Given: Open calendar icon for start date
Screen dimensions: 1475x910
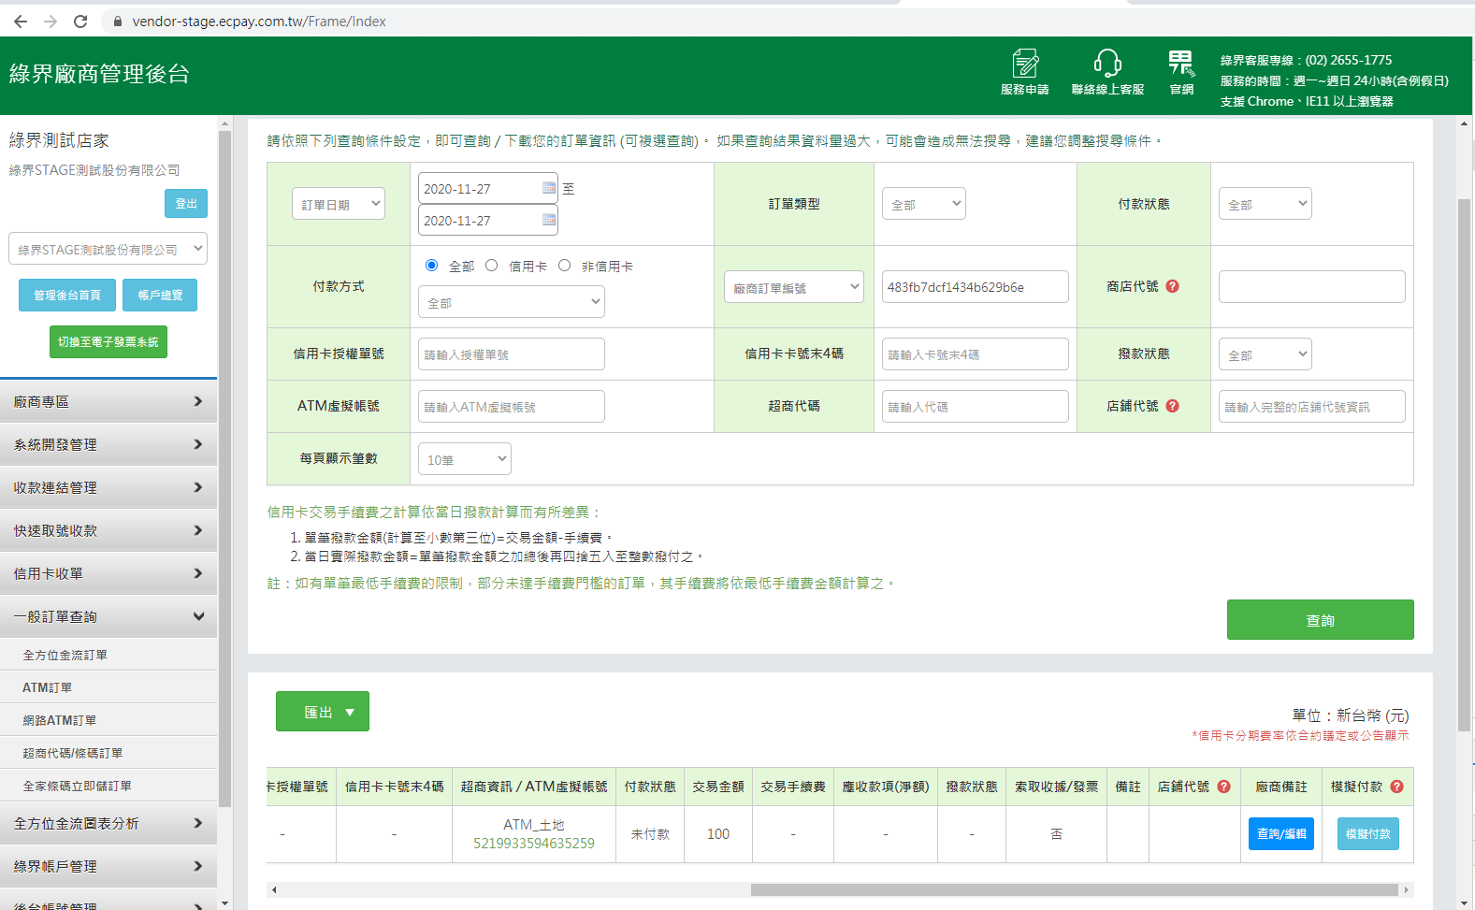Looking at the screenshot, I should pyautogui.click(x=549, y=188).
